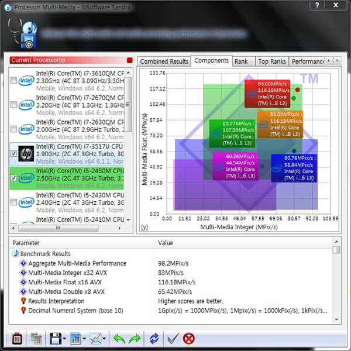Click the green forward arrow icon
This screenshot has width=351, height=351.
click(135, 339)
